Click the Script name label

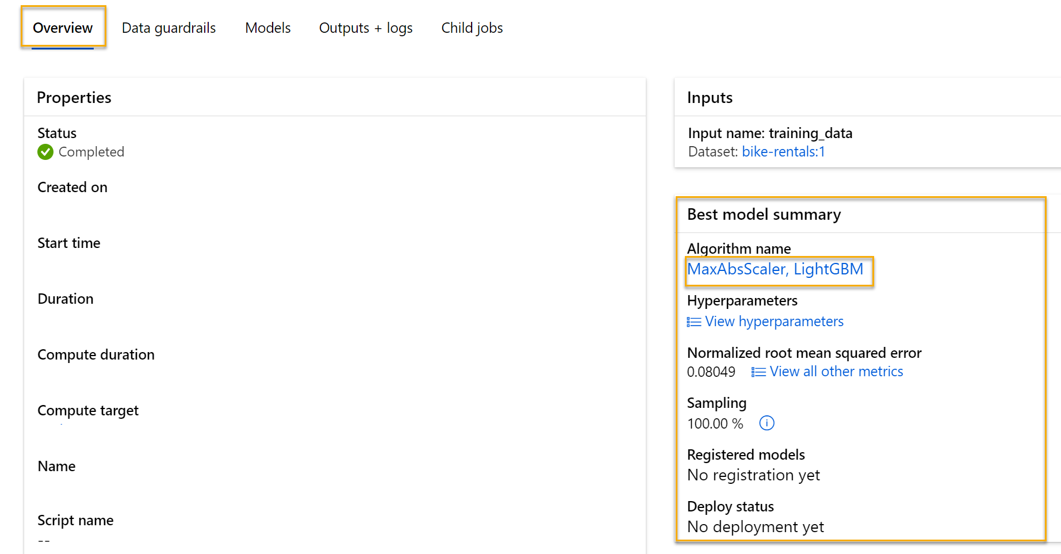tap(75, 521)
